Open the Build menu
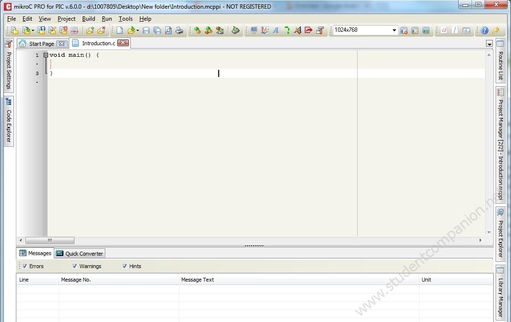Viewport: 511px width, 322px height. (x=88, y=19)
